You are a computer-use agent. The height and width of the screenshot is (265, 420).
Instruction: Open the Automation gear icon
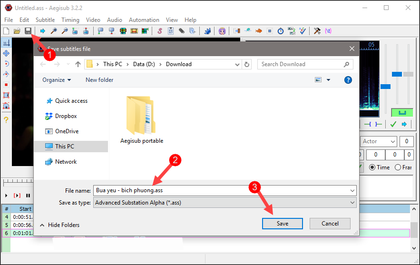207,31
